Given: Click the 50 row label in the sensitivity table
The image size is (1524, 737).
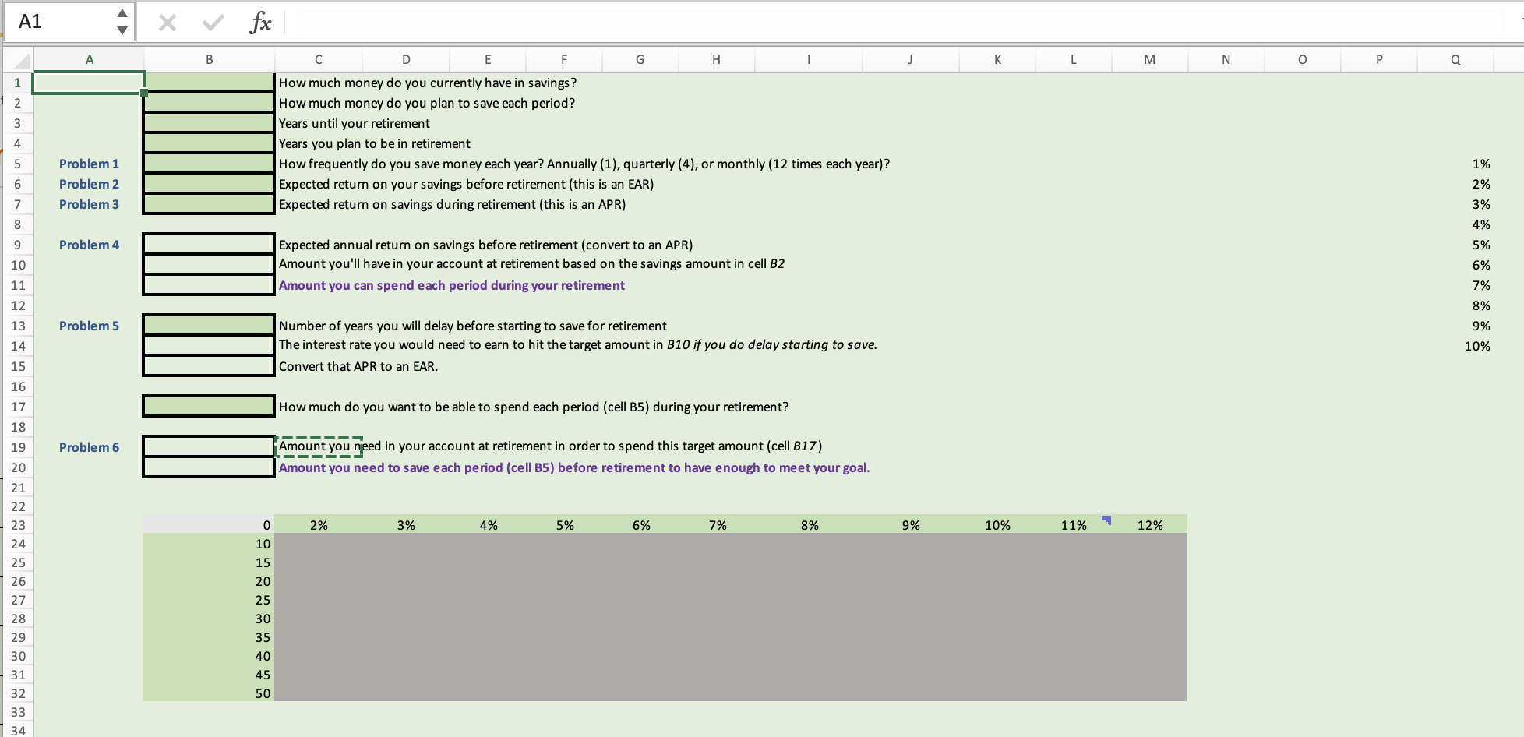Looking at the screenshot, I should [263, 693].
